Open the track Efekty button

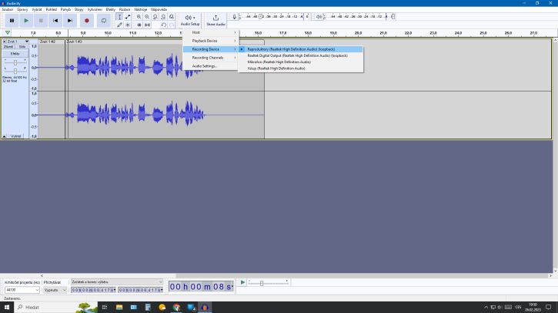tap(15, 54)
